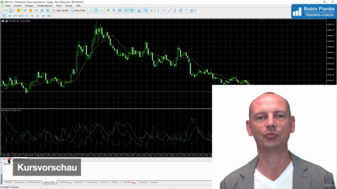Toggle chart auto scroll
337x189 pixels.
[x=126, y=10]
